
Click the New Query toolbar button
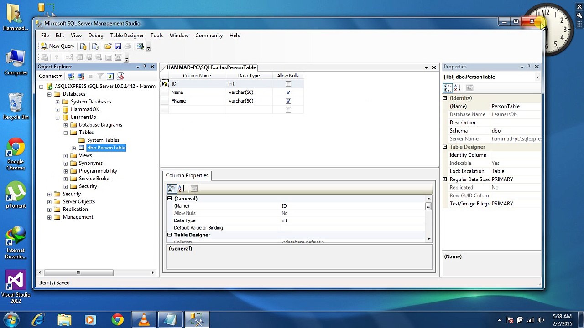[57, 46]
